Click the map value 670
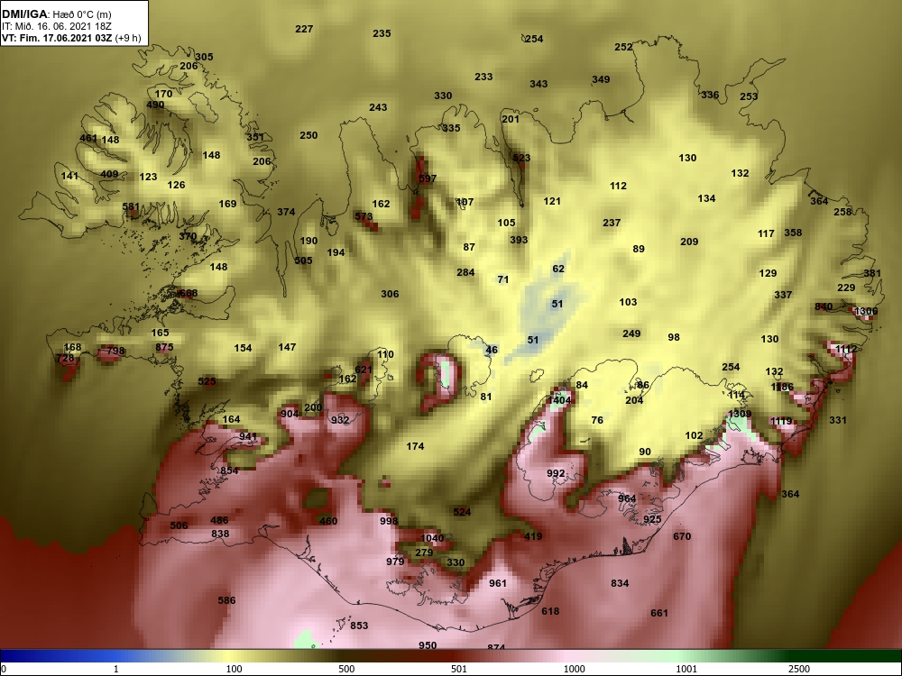Viewport: 902px width, 676px height. (x=682, y=536)
